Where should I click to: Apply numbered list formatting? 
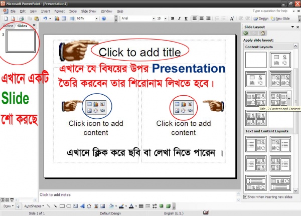coord(217,19)
